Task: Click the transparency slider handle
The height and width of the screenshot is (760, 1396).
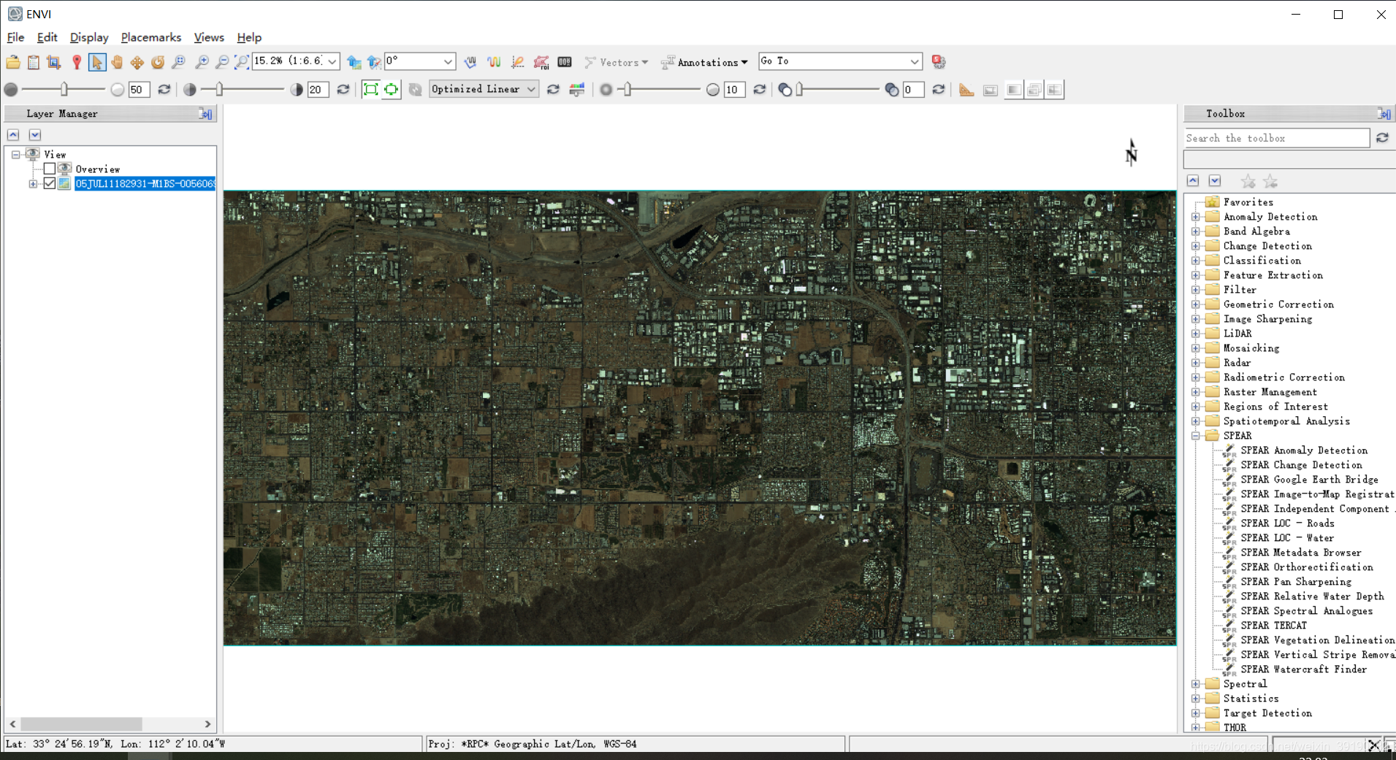Action: click(x=800, y=89)
